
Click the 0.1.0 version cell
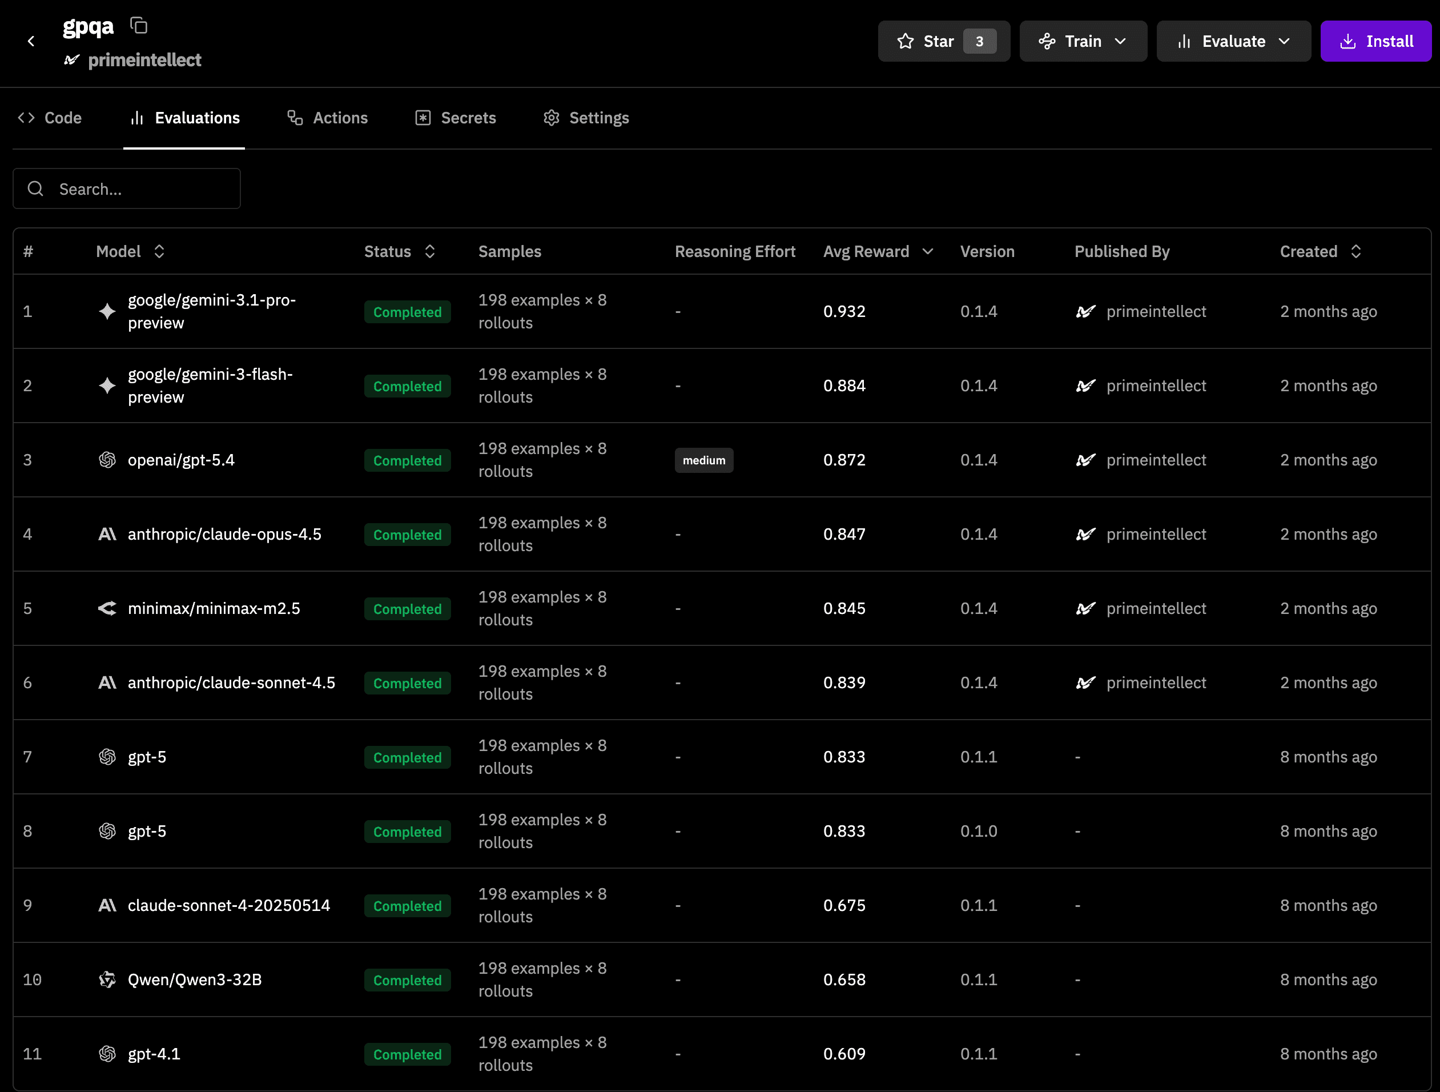[x=979, y=831]
